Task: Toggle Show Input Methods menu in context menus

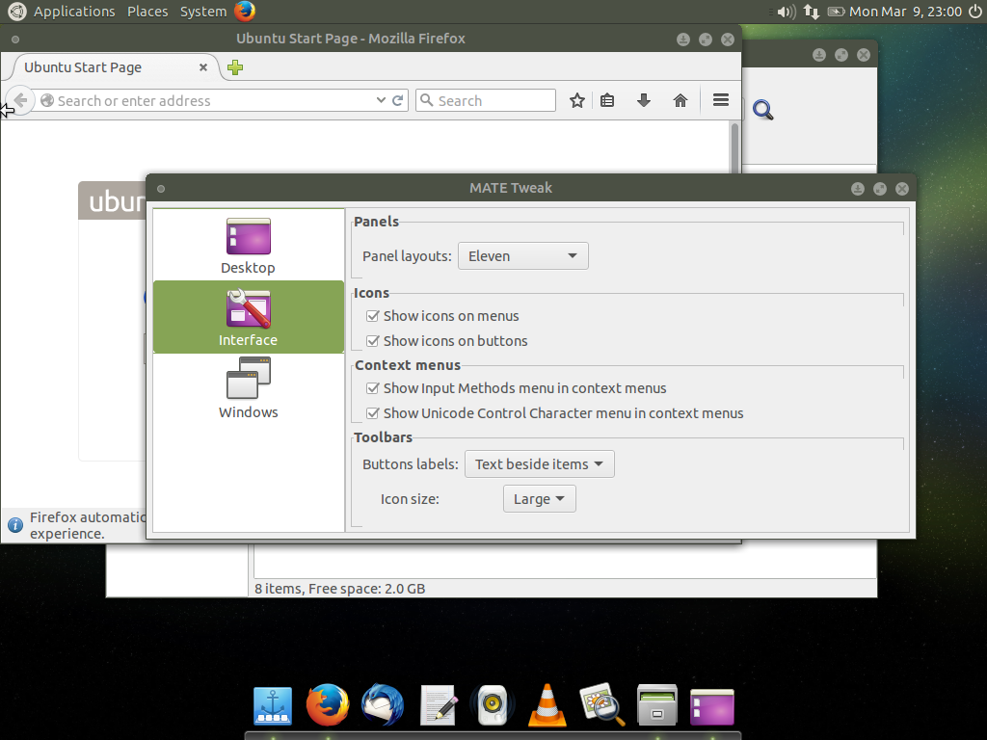Action: [373, 388]
